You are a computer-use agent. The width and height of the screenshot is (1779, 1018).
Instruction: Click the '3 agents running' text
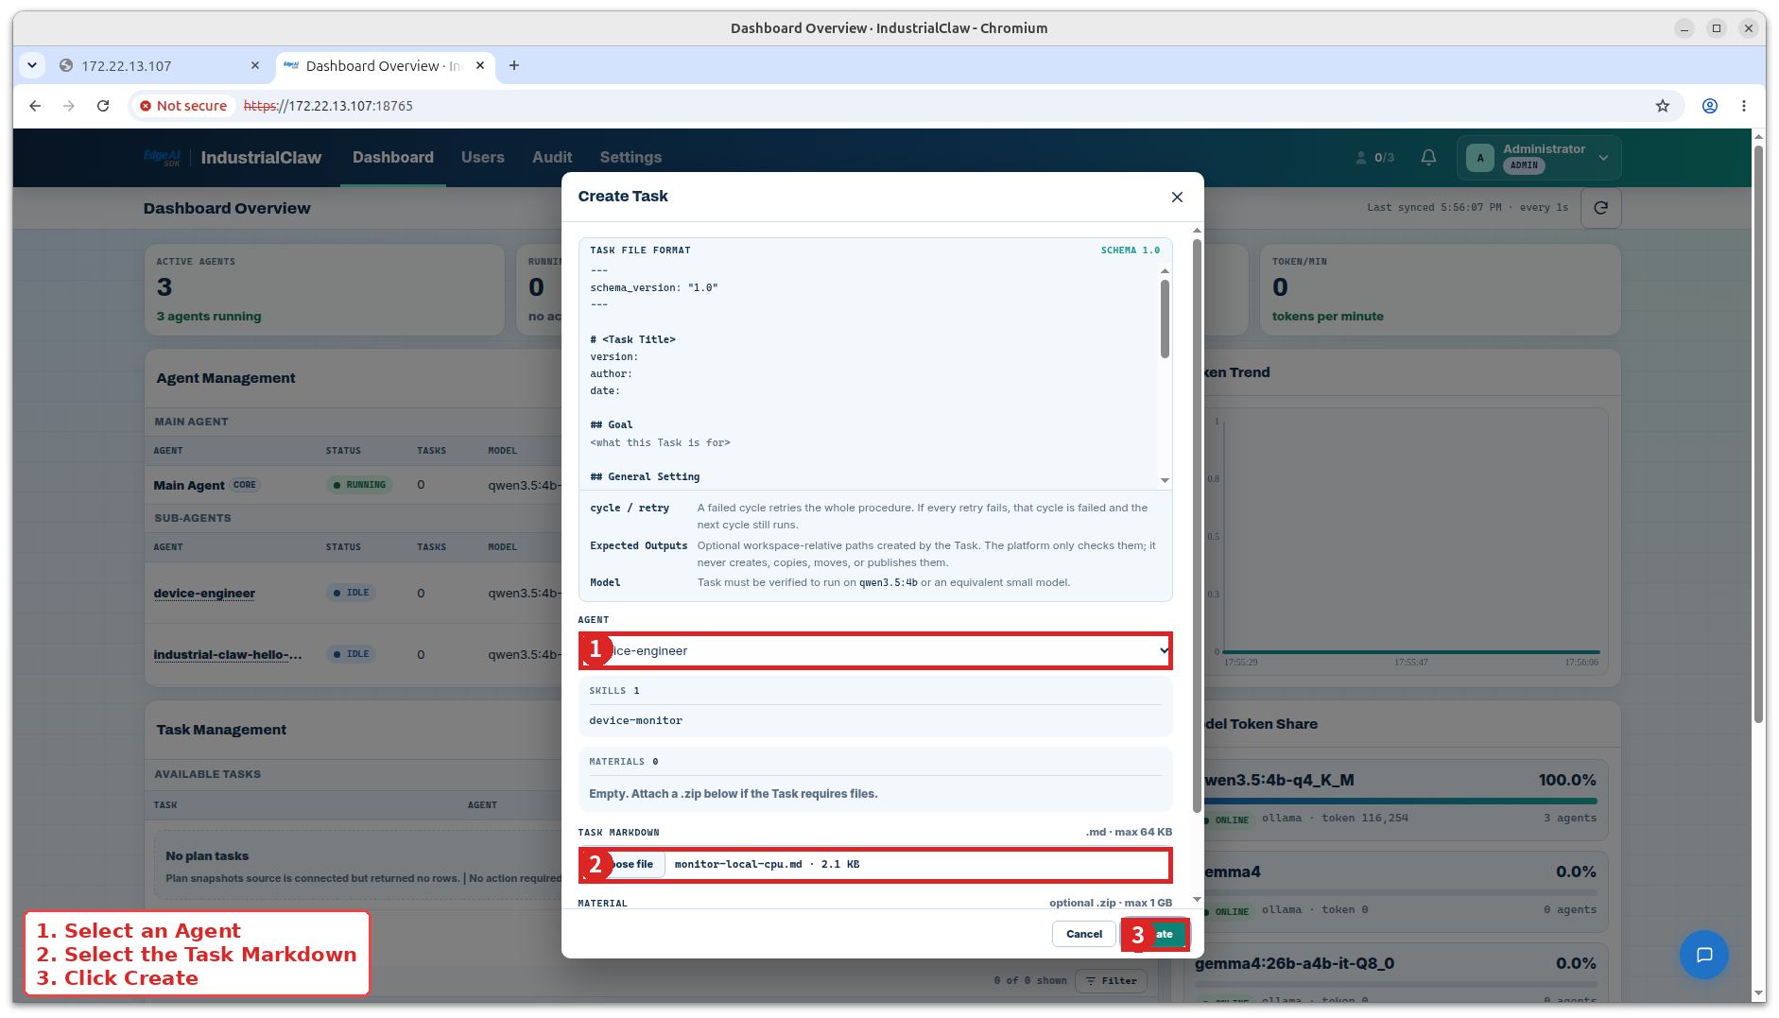tap(209, 317)
